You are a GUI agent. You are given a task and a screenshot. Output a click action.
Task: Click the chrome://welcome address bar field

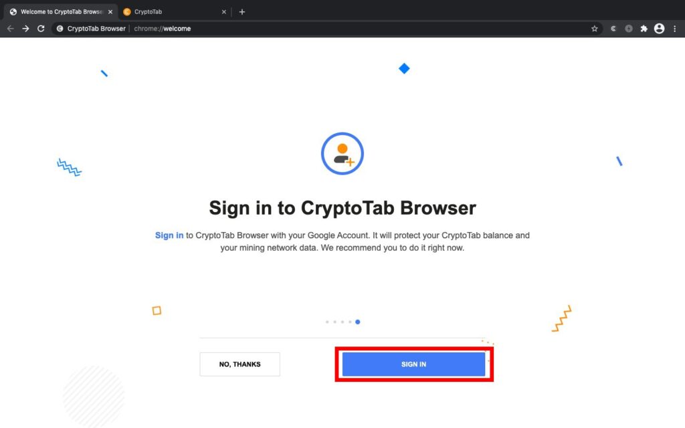(323, 28)
